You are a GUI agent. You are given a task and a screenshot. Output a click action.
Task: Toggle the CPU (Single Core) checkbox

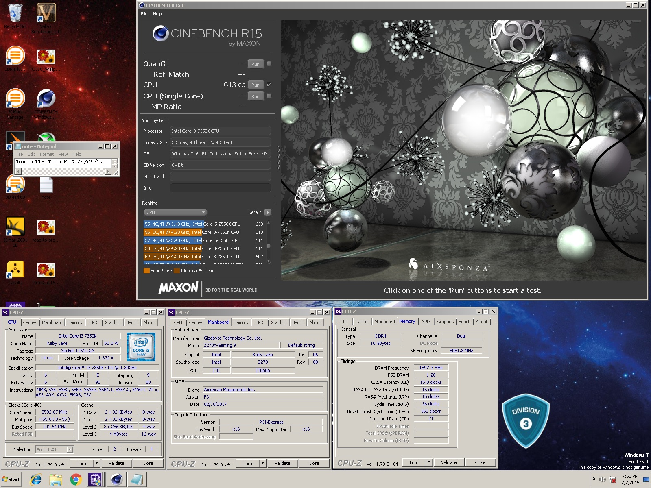pyautogui.click(x=269, y=96)
